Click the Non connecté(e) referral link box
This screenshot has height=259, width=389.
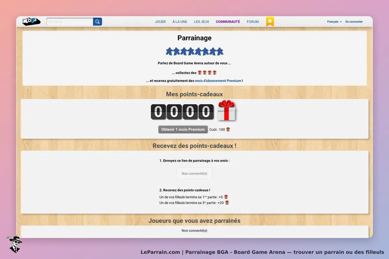coord(194,174)
